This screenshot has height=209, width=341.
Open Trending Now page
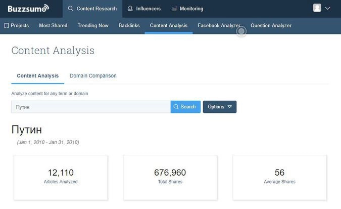click(x=93, y=25)
